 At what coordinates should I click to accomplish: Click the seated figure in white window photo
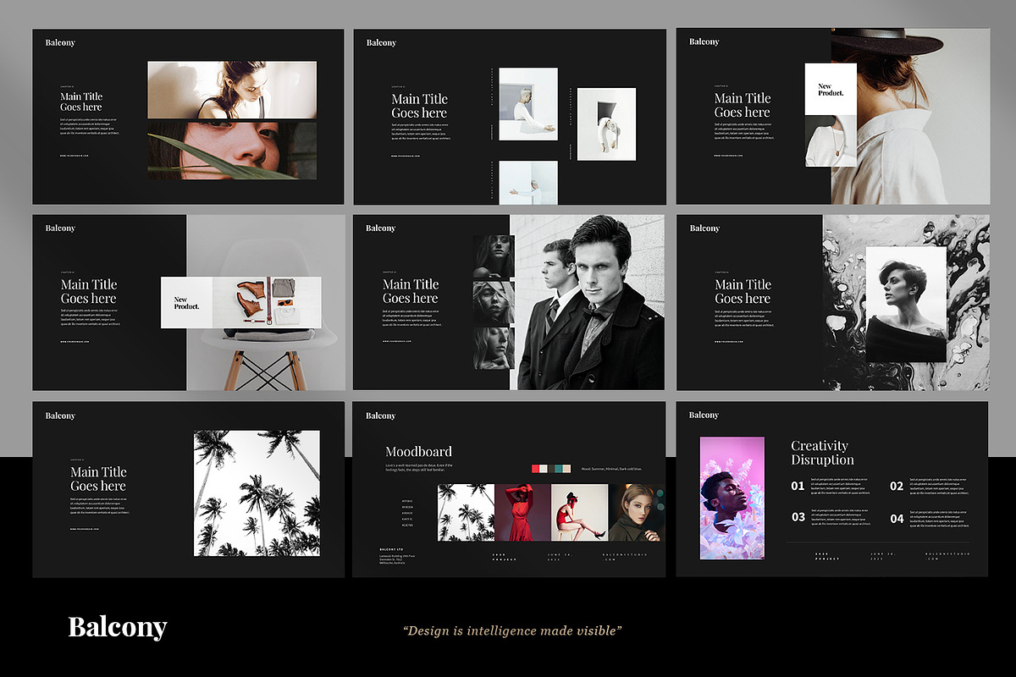pyautogui.click(x=528, y=104)
